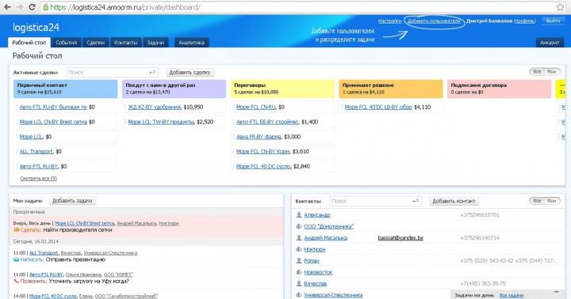571x299 pixels.
Task: Open deal Море LCL TW-BY продукты
Action: [x=161, y=122]
